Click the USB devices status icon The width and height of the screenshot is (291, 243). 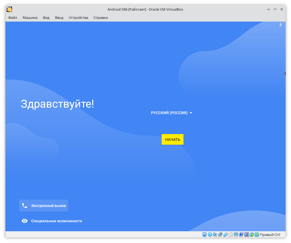[225, 235]
